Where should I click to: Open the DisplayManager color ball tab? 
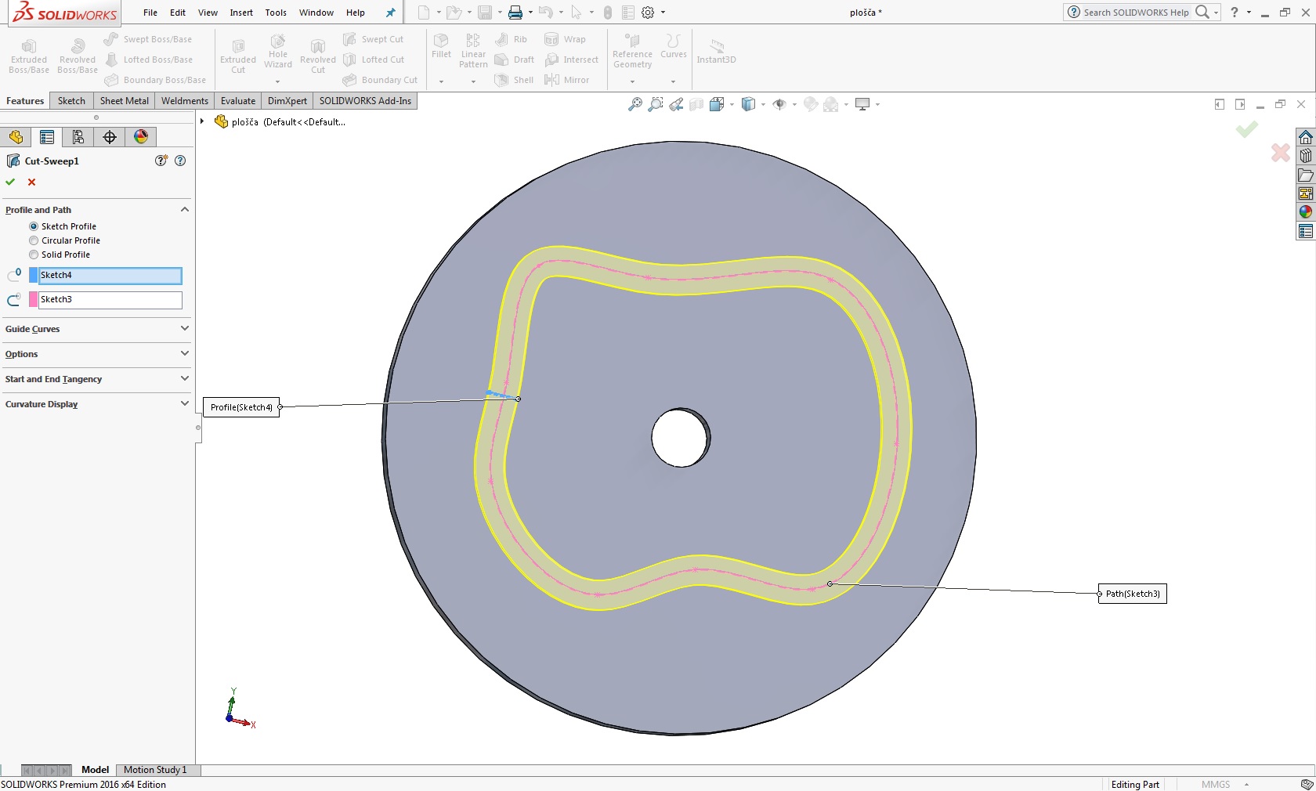[141, 137]
